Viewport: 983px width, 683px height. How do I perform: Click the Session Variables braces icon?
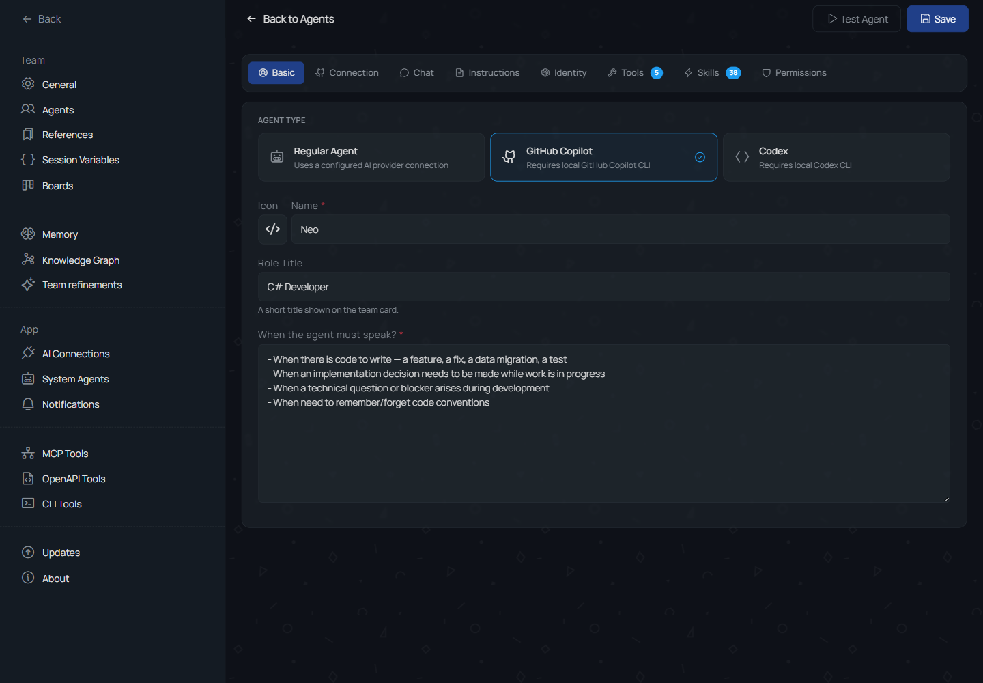point(28,159)
